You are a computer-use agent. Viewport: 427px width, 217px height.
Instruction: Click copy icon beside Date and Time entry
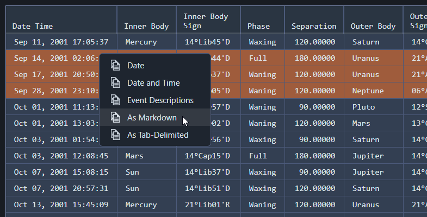pos(115,83)
